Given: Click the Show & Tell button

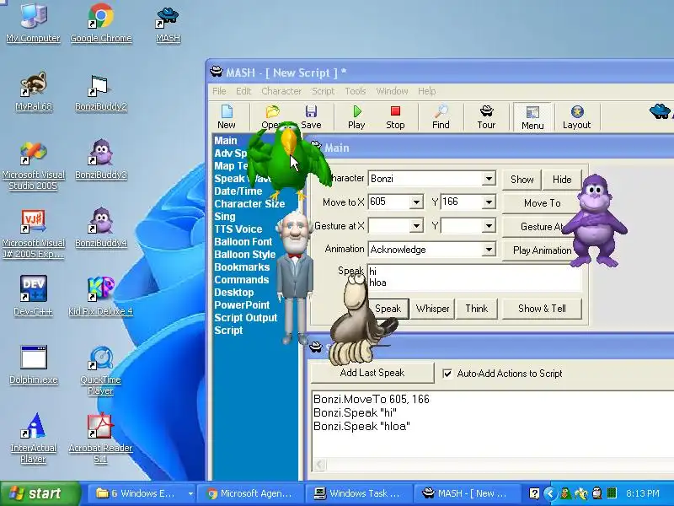Looking at the screenshot, I should [x=542, y=309].
